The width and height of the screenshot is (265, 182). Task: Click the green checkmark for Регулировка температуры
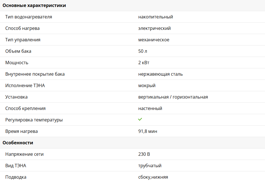coord(140,119)
